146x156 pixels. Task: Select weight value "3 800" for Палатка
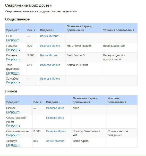pyautogui.click(x=31, y=55)
